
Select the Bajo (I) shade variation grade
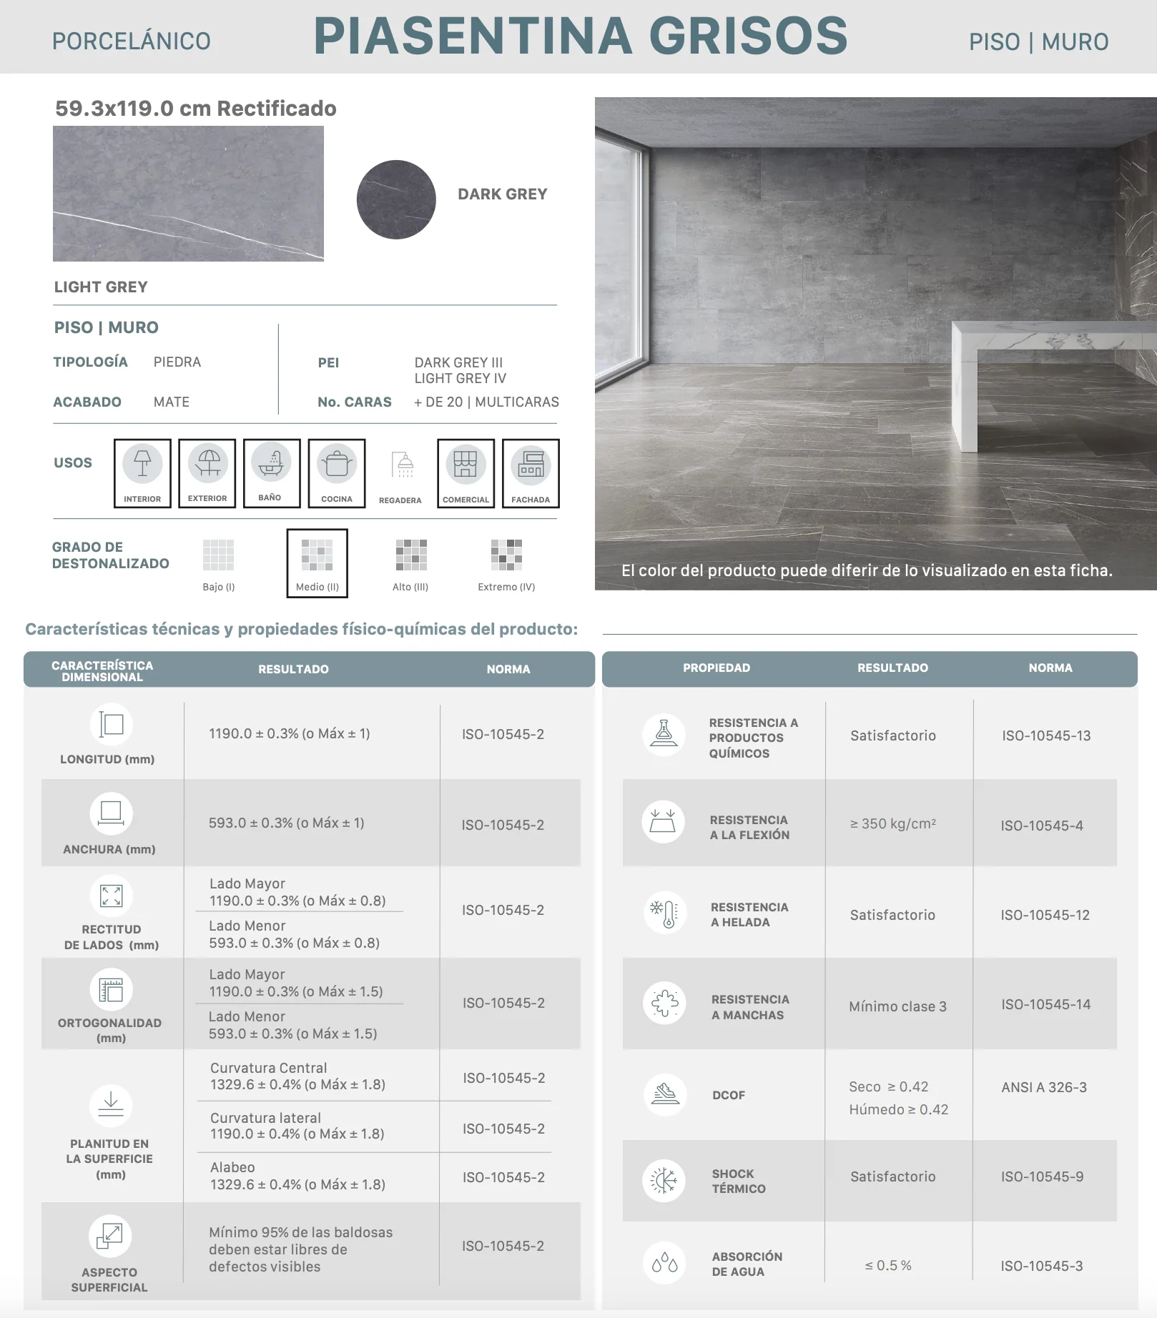tap(219, 565)
